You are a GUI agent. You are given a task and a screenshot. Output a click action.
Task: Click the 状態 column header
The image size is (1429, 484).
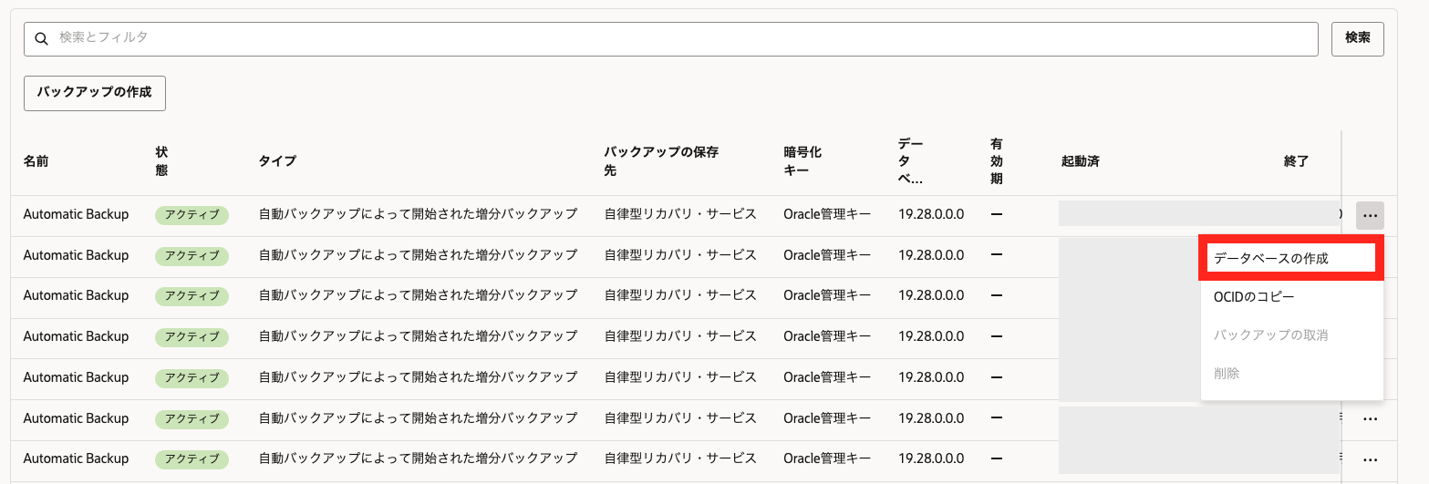[x=162, y=161]
